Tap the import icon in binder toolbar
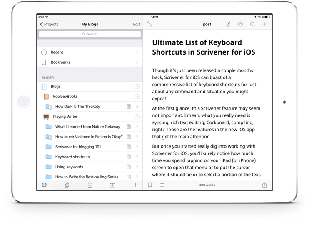309x225 pixels. pyautogui.click(x=90, y=185)
